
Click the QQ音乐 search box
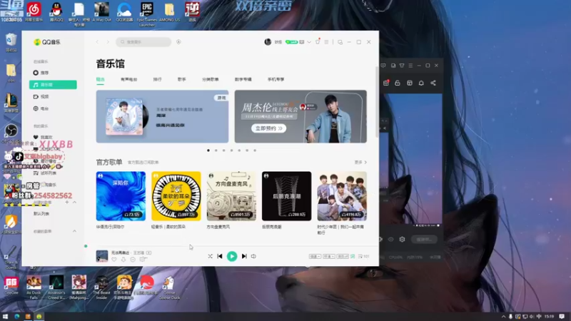point(143,42)
